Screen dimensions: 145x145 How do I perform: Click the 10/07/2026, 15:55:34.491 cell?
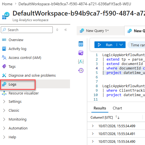click(117, 134)
